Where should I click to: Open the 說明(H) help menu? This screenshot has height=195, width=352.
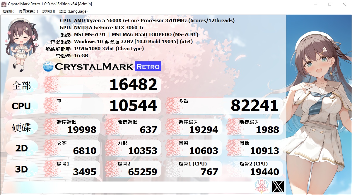48,11
